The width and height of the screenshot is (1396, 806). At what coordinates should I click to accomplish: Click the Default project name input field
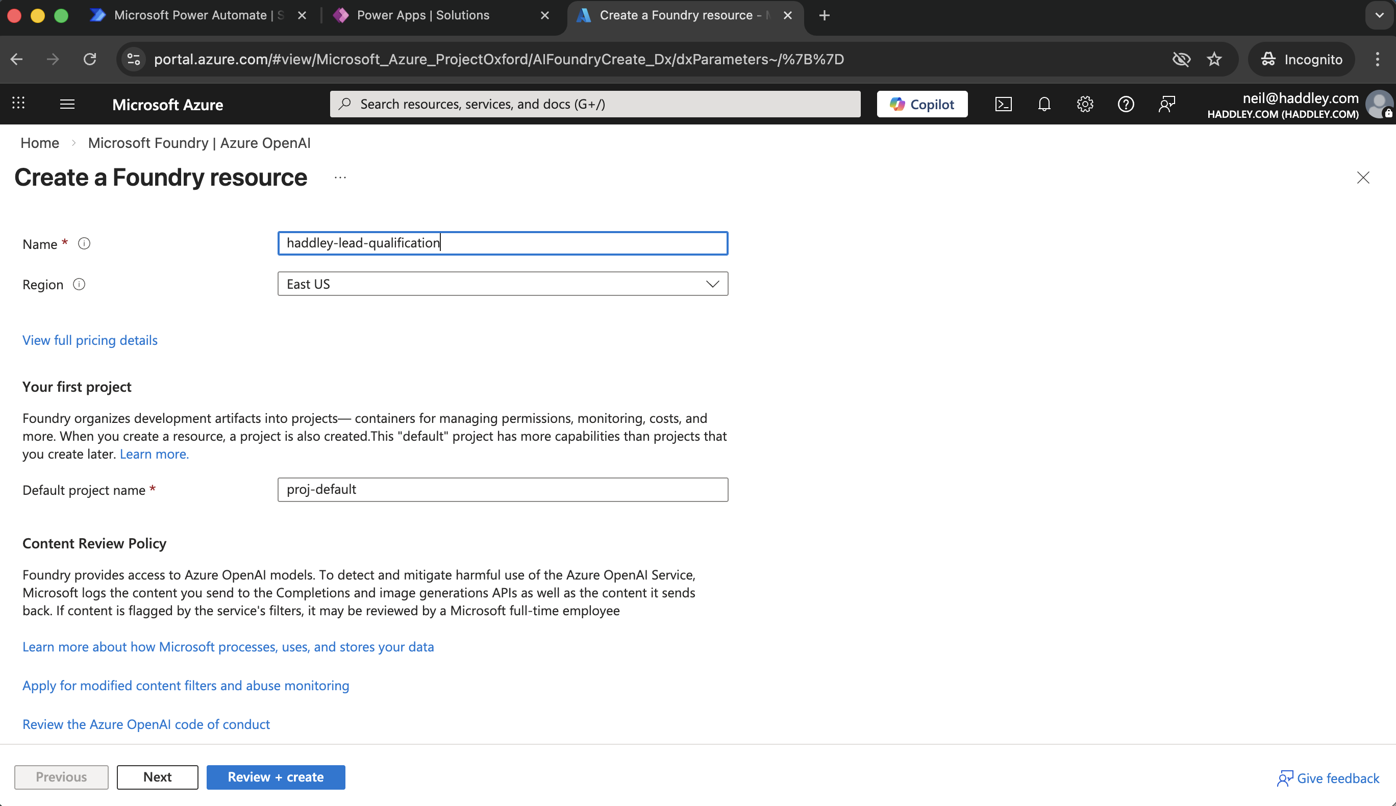502,489
